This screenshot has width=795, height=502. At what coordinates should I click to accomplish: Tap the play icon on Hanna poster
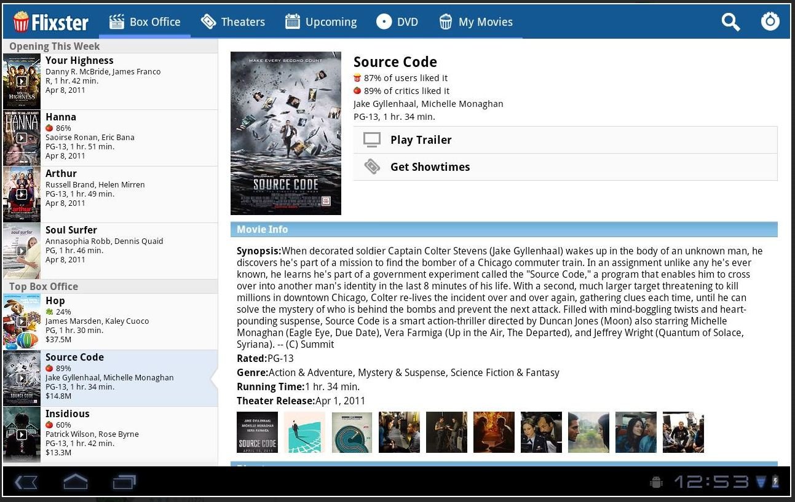coord(22,138)
